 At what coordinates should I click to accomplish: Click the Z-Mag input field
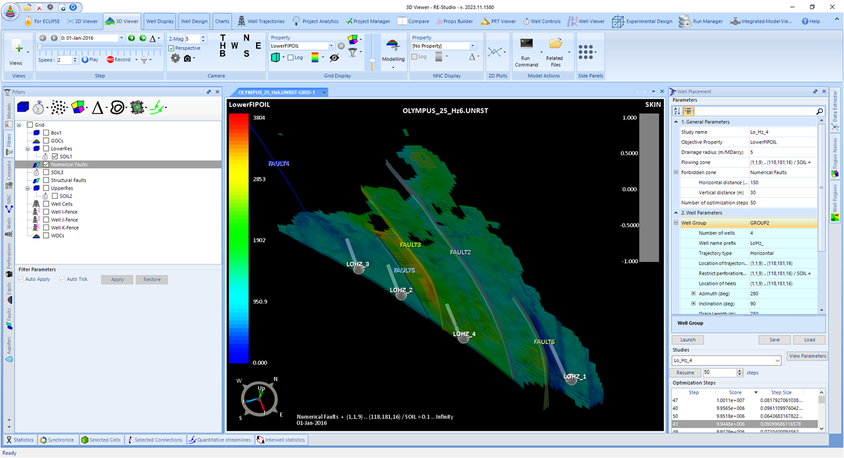click(193, 39)
